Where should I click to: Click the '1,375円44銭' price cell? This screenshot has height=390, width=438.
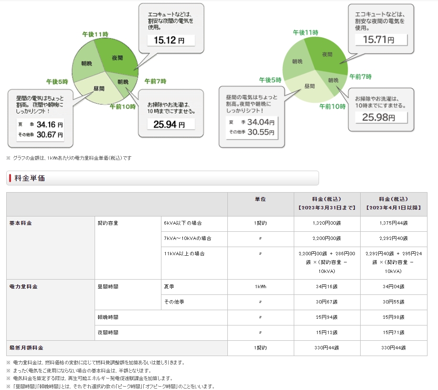coord(394,223)
